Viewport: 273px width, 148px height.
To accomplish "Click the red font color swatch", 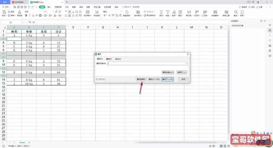I will click(55, 15).
